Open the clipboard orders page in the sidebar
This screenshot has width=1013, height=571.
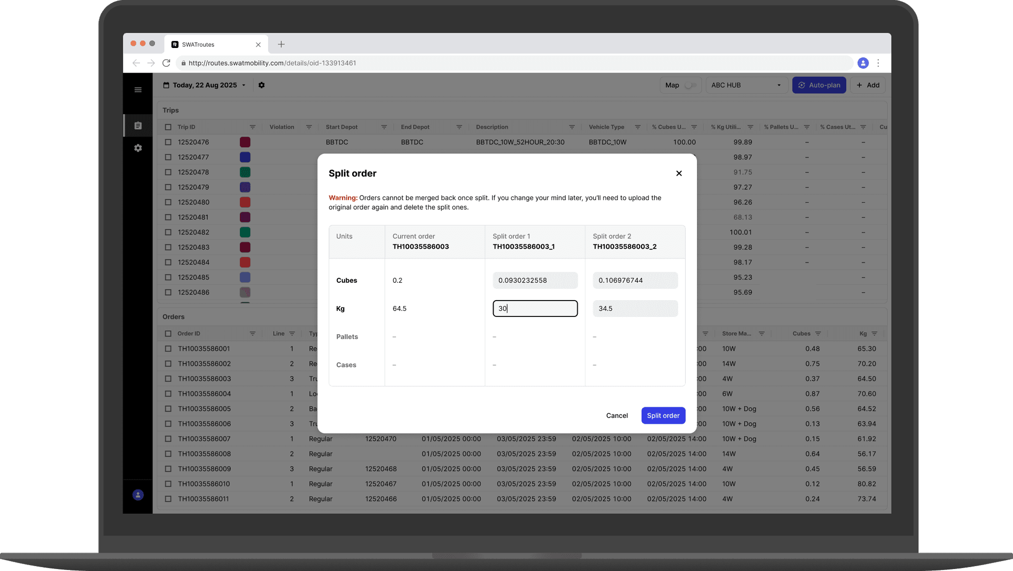point(138,126)
